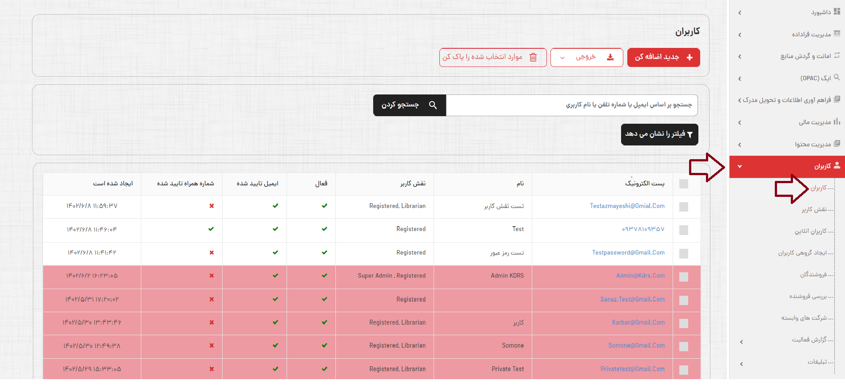Toggle the select-all checkbox in the table header
845x392 pixels.
point(684,184)
